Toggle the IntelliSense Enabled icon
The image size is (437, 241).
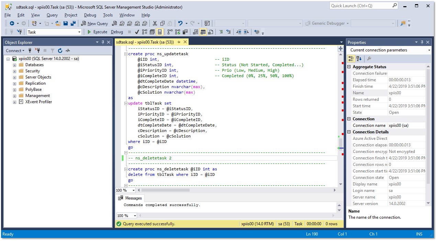pos(160,32)
